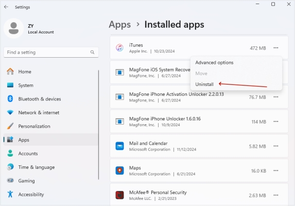Click the 76.7 MB size value
Screen dimensions: 295x206
coord(257,97)
